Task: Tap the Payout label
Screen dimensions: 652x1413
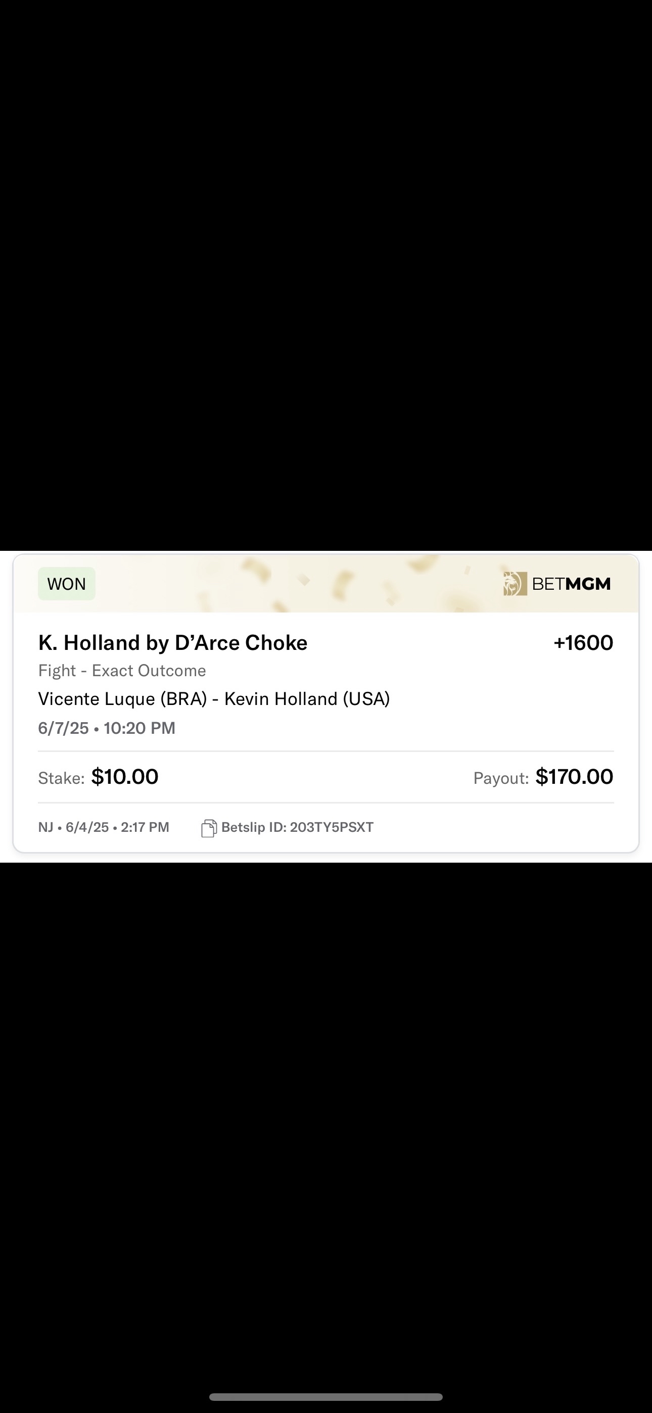Action: coord(501,778)
